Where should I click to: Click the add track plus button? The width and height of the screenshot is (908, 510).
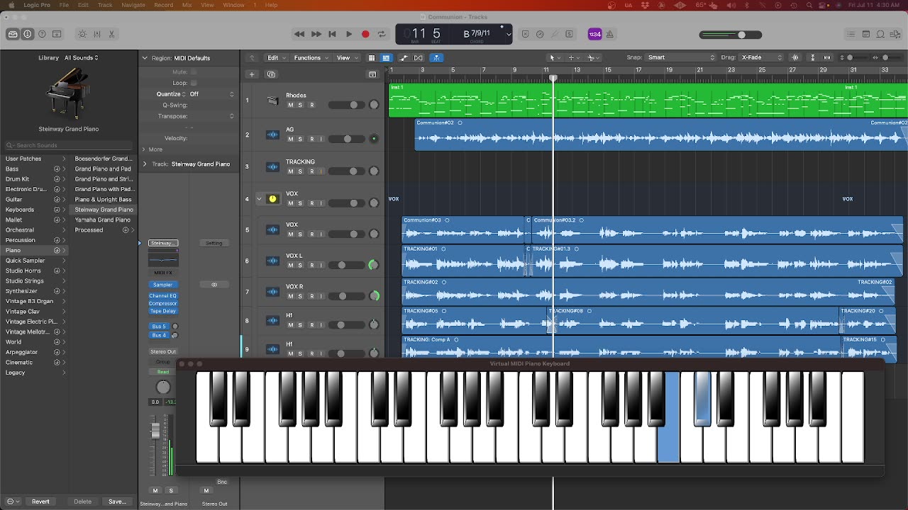pyautogui.click(x=251, y=74)
